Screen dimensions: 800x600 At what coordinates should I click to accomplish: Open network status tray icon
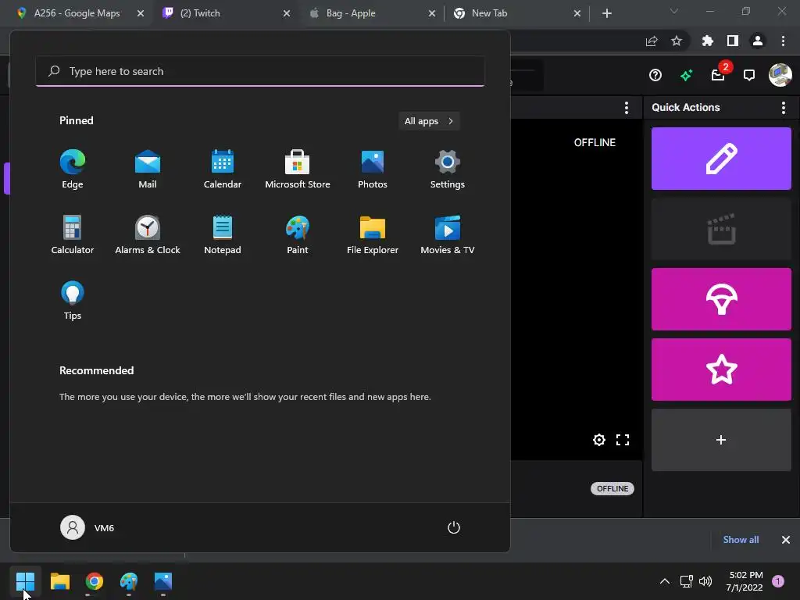686,581
